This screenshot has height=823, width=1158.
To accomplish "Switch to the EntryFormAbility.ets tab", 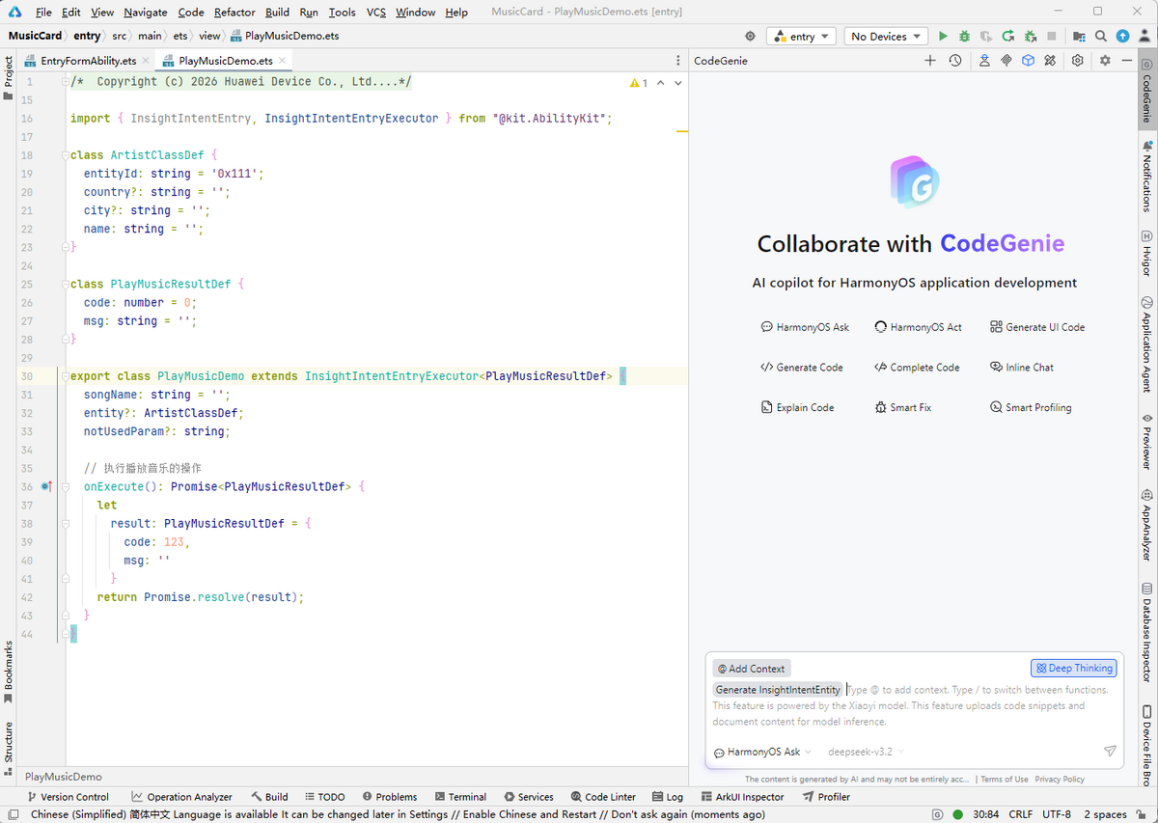I will (x=88, y=61).
